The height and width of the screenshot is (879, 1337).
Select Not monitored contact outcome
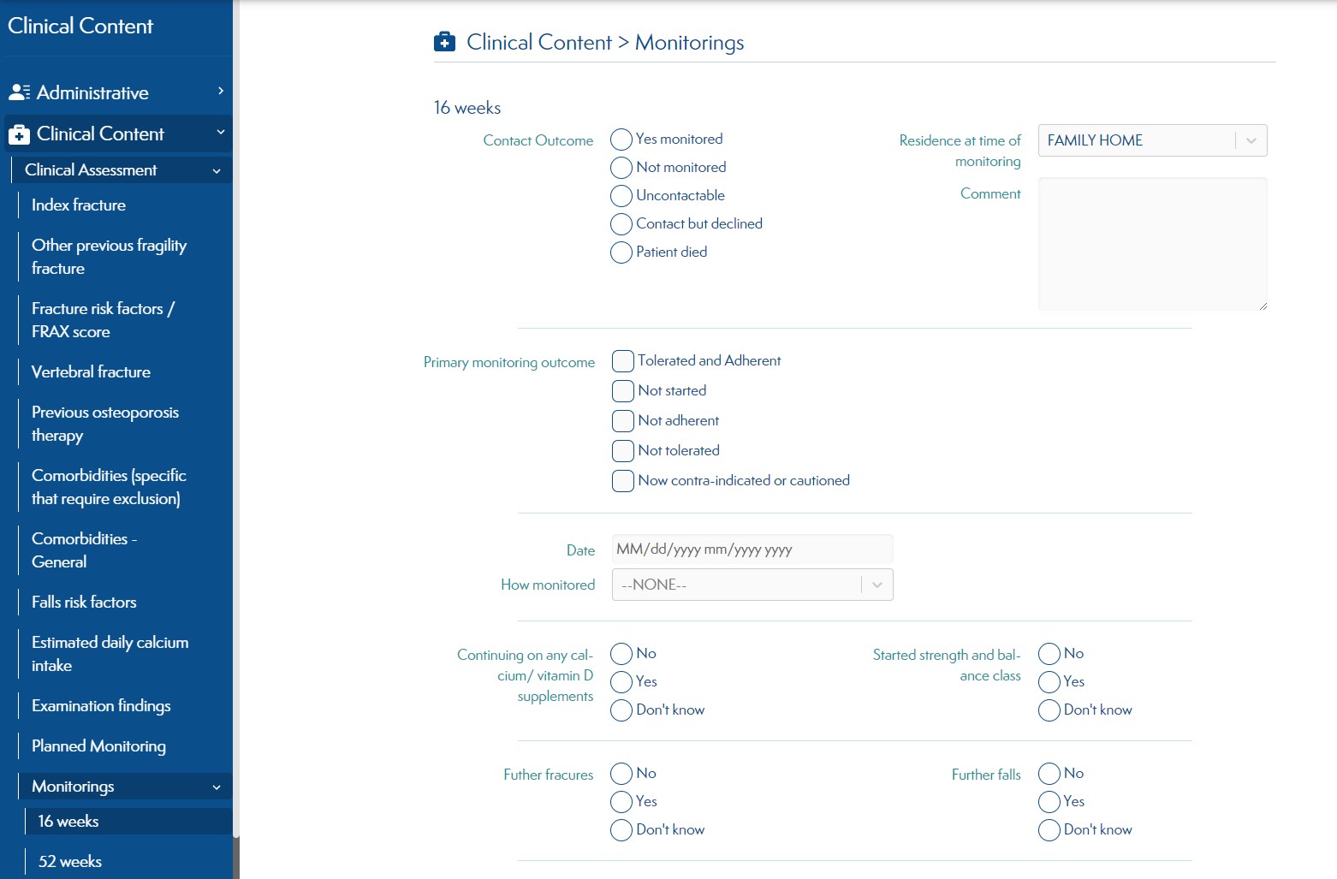point(621,168)
